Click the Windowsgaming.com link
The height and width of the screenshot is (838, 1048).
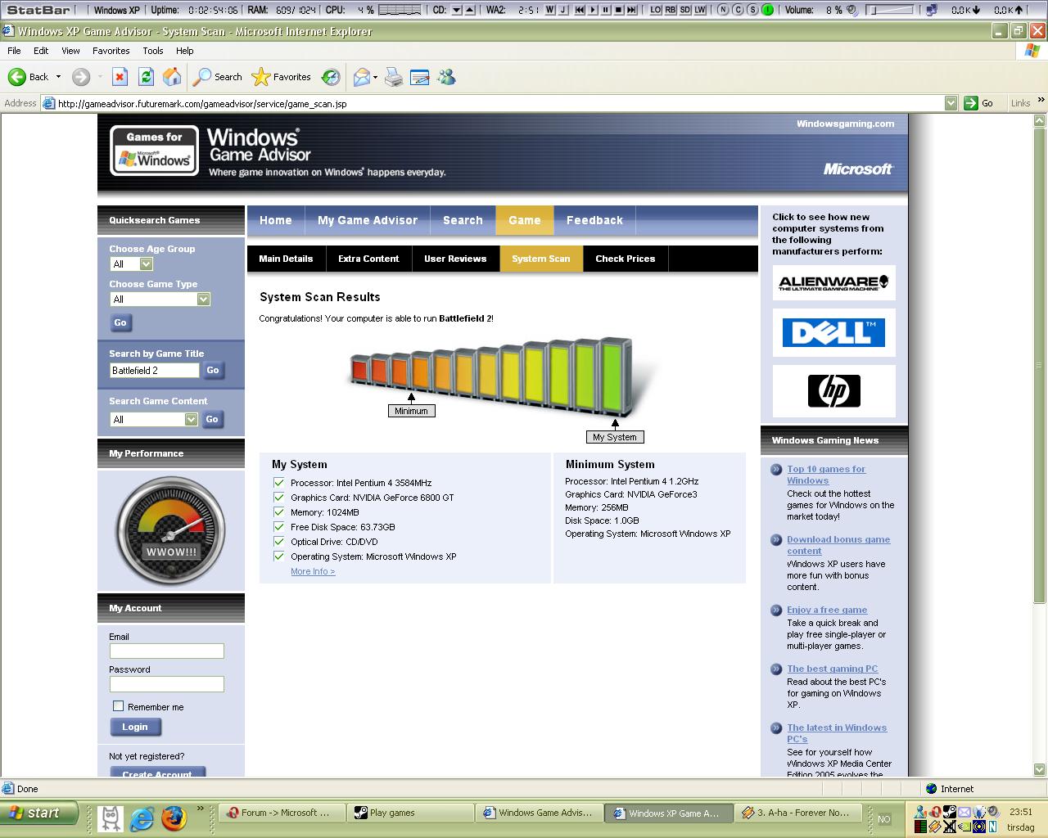(845, 124)
